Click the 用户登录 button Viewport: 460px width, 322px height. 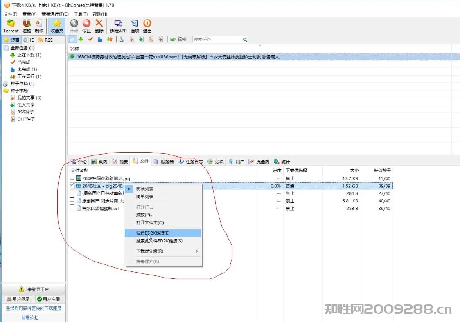click(18, 299)
